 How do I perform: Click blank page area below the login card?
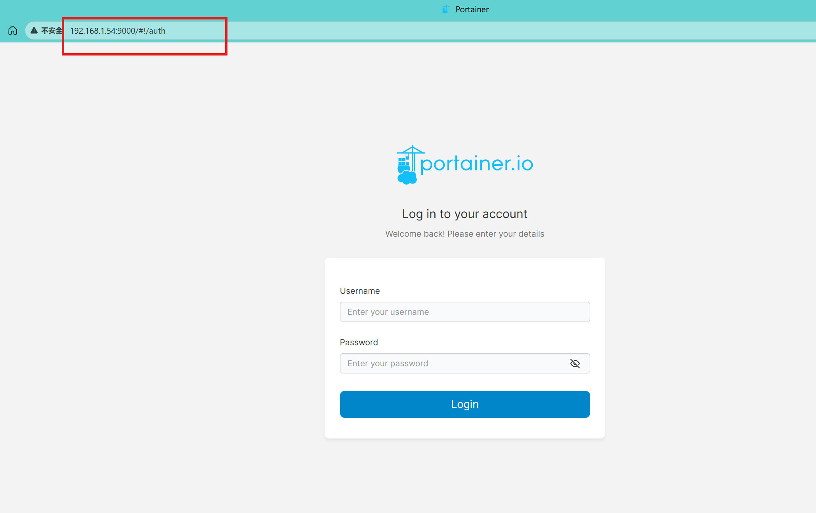point(464,476)
